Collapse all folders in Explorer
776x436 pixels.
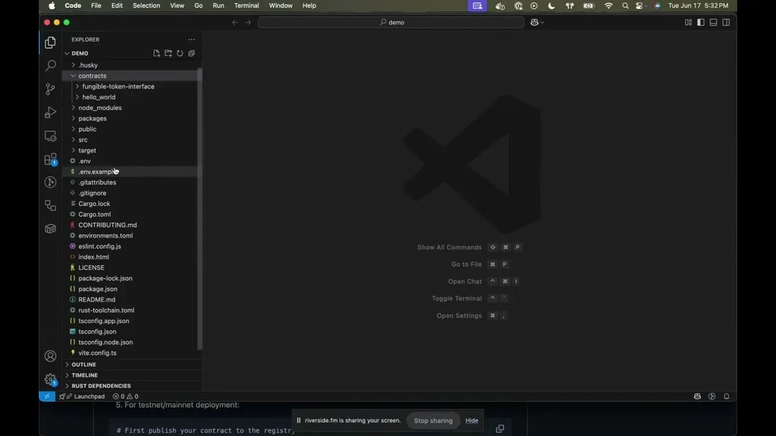tap(191, 54)
